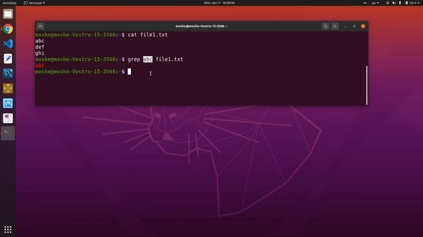Click the red abc grep output

click(40, 65)
